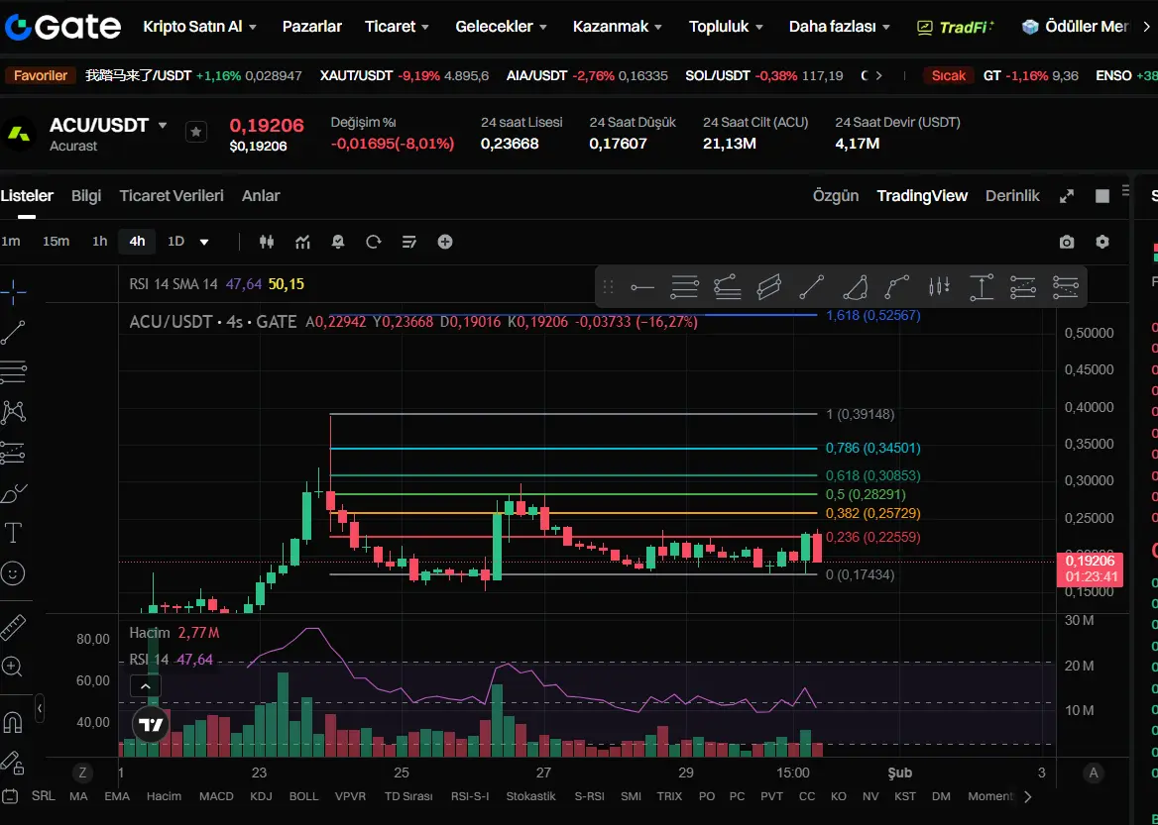Select the TradingView chart tab
Screen dimensions: 1158x825
pos(922,196)
